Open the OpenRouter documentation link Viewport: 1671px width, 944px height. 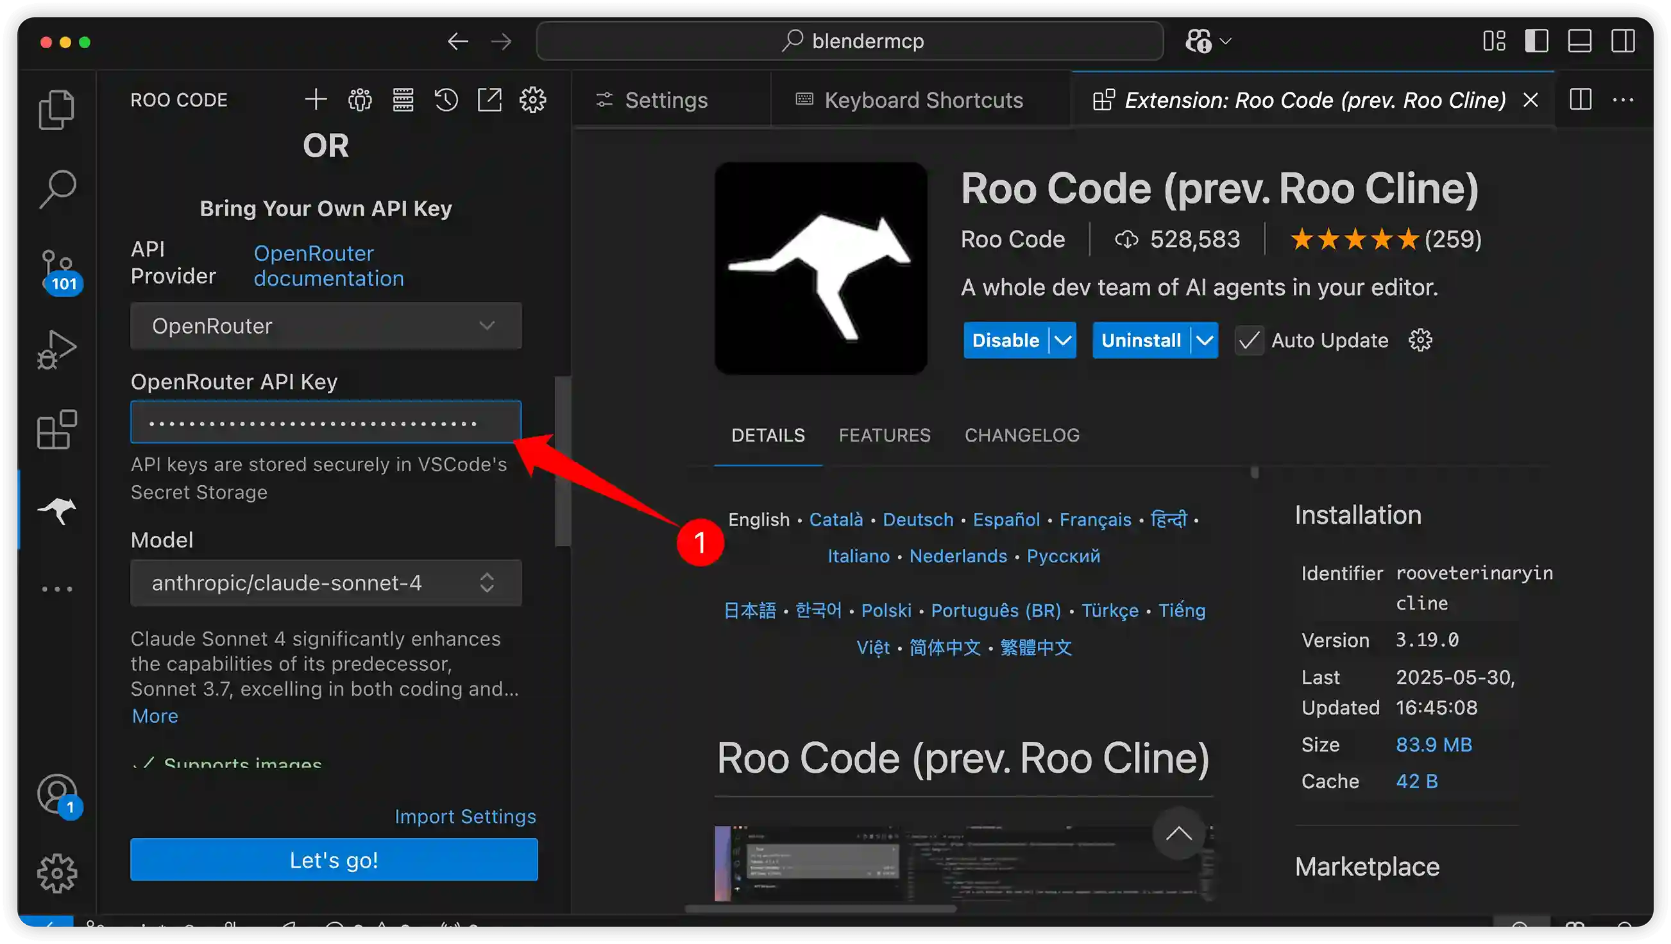point(329,266)
